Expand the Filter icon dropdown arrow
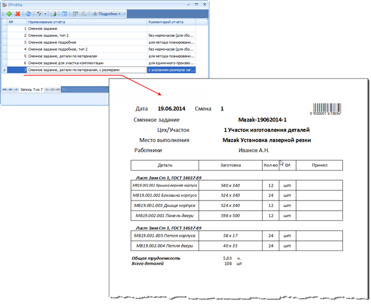Viewport: 371px width, 304px height. click(x=45, y=12)
